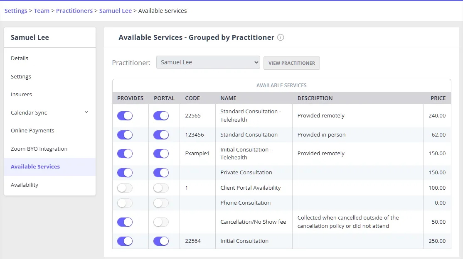
Task: Click Phone Consultation service name
Action: coord(245,203)
